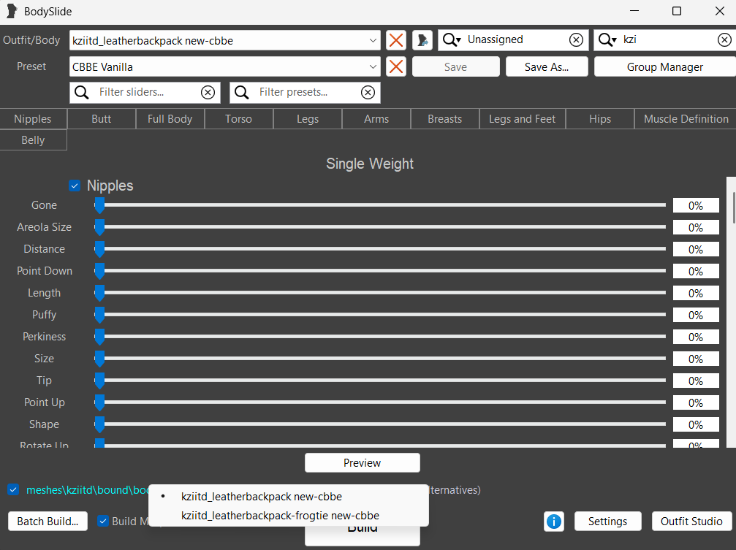Clear the kzi outfit filter

pyautogui.click(x=724, y=40)
